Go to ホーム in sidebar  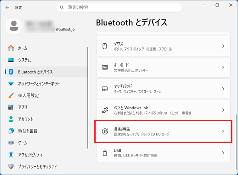coord(46,48)
